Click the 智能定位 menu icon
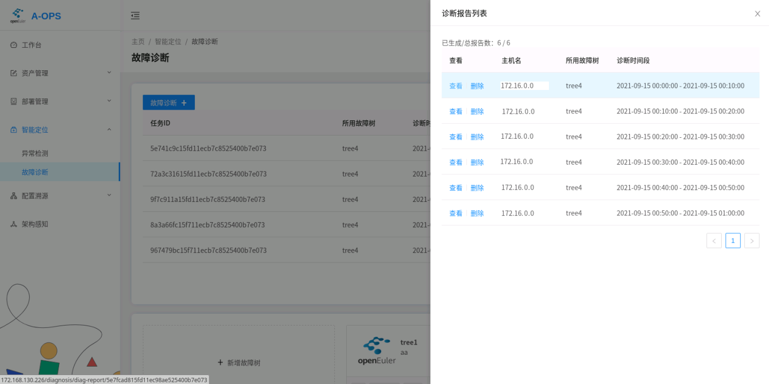The height and width of the screenshot is (384, 769). click(14, 130)
